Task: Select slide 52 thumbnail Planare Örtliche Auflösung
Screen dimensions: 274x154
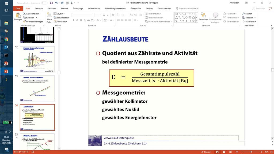Action: pos(37,59)
